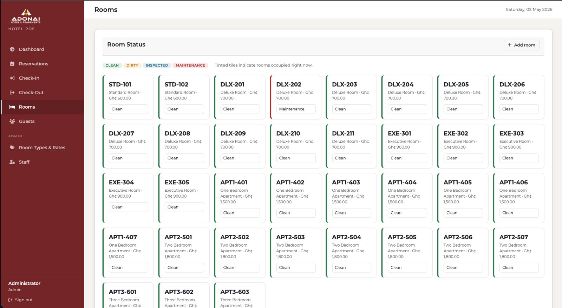
Task: Change the DLX-201 status select
Action: coord(240,109)
